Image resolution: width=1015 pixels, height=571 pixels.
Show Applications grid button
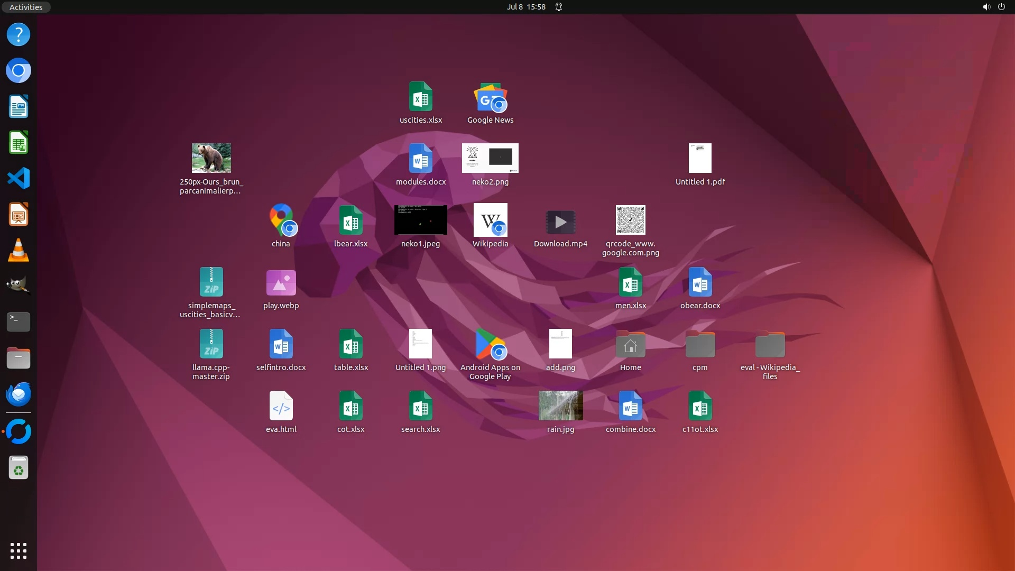[x=19, y=551]
